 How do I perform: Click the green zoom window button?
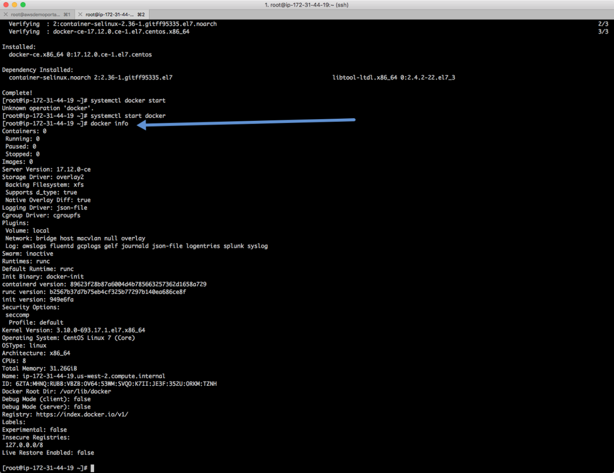(23, 5)
